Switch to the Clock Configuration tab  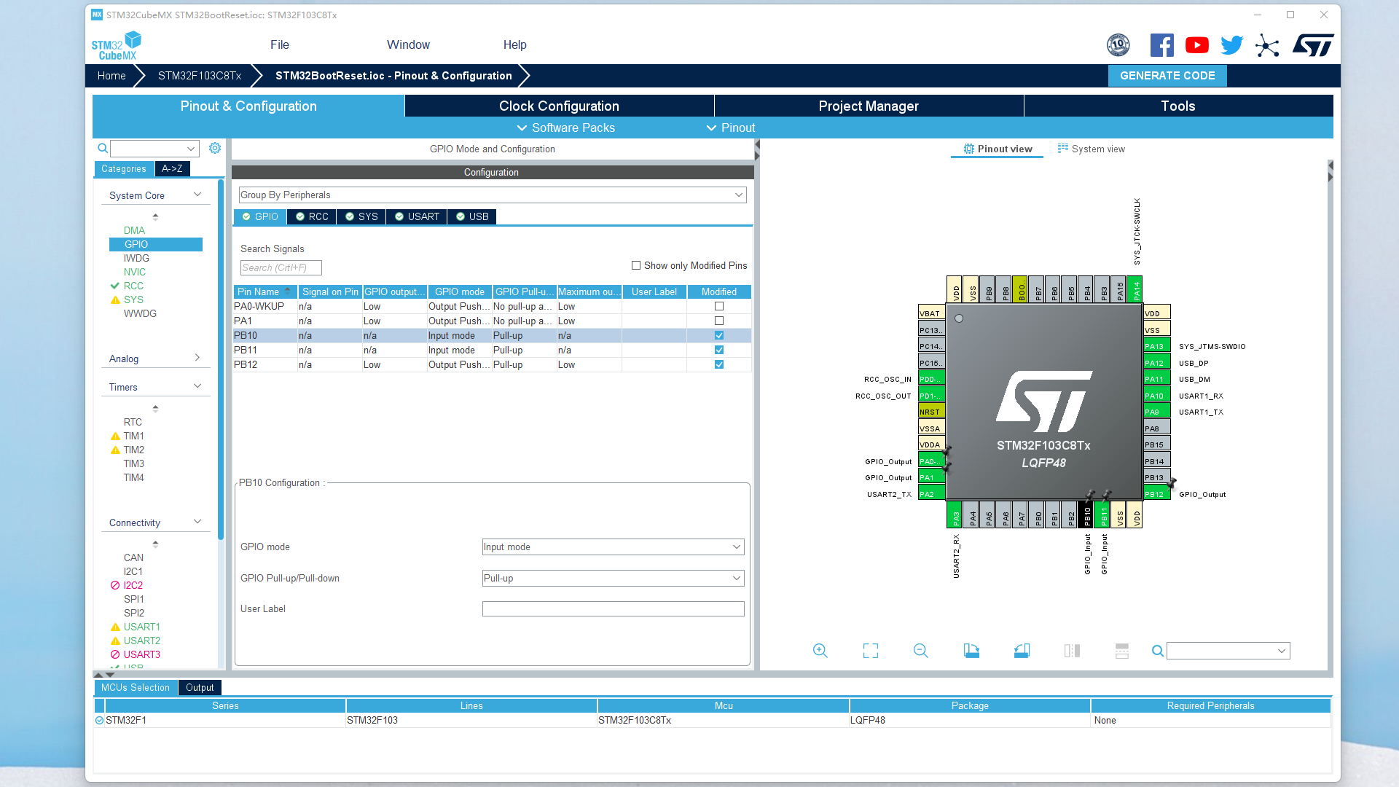(x=558, y=106)
